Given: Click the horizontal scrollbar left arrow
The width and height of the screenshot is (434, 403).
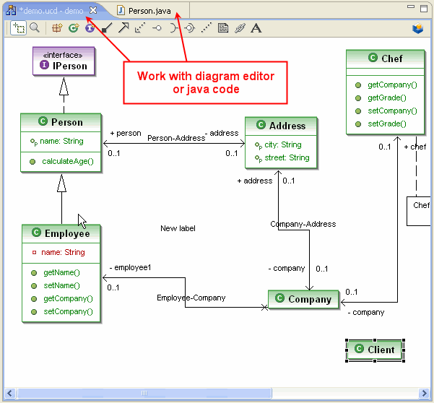Looking at the screenshot, I should pyautogui.click(x=10, y=394).
